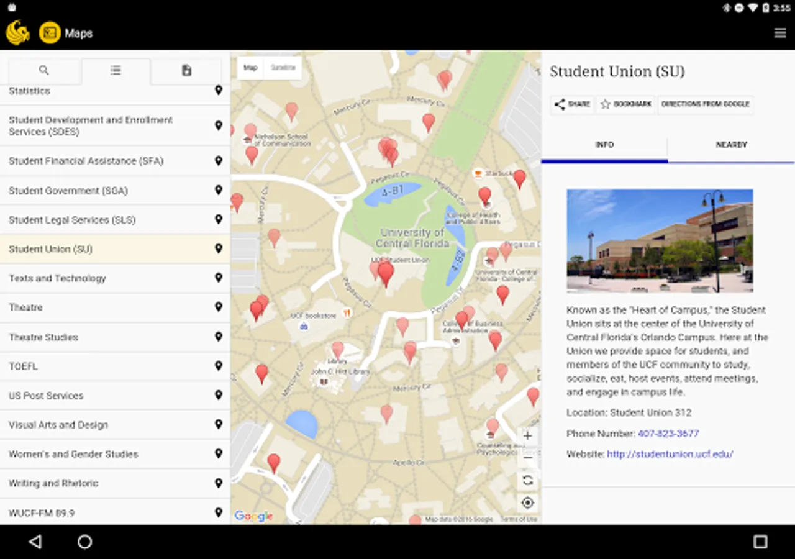Viewport: 795px width, 559px height.
Task: Open the Nearby tab
Action: point(731,145)
